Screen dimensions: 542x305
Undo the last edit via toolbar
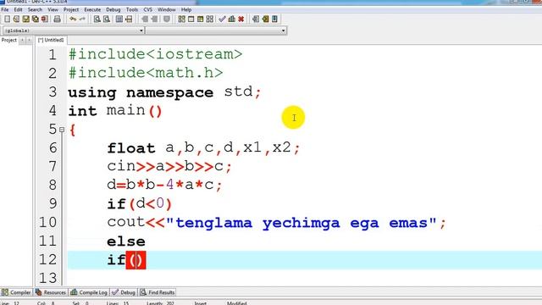(x=73, y=19)
